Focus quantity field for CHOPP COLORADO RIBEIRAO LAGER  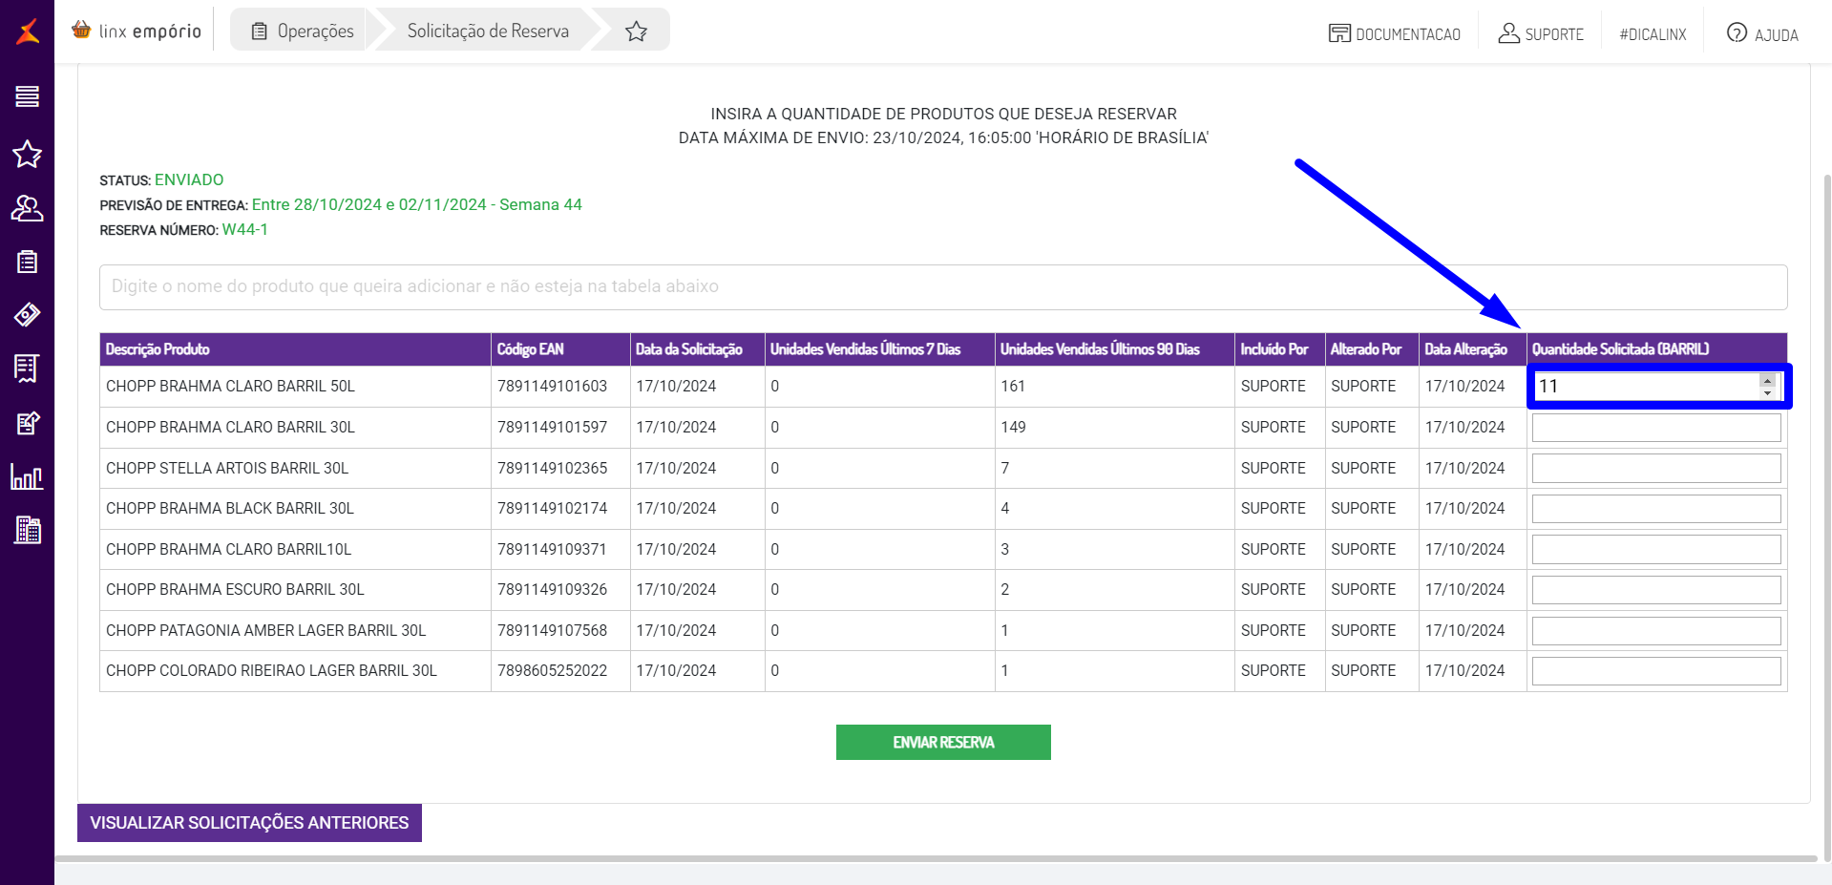pos(1656,671)
